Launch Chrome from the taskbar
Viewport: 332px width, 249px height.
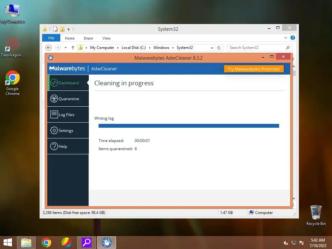(46, 243)
